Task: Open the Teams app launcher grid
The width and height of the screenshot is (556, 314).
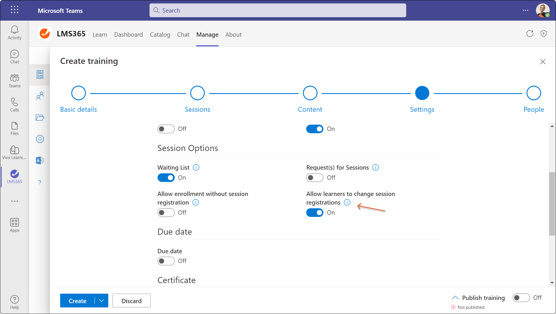Action: [15, 10]
